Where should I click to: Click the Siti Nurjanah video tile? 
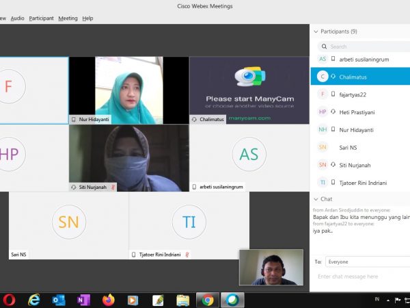129,158
